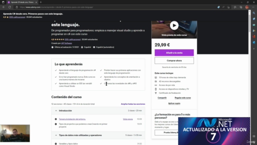This screenshot has width=257, height=145.
Task: Click the lock site-info icon in address bar
Action: click(17, 7)
